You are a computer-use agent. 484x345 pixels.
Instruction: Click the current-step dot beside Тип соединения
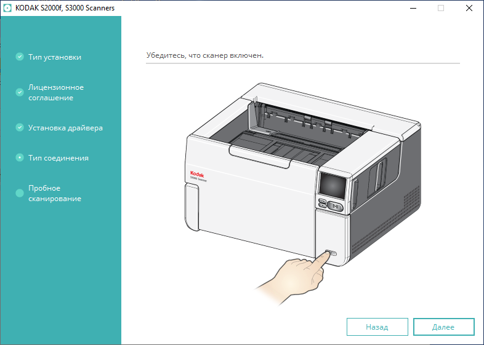pos(20,157)
